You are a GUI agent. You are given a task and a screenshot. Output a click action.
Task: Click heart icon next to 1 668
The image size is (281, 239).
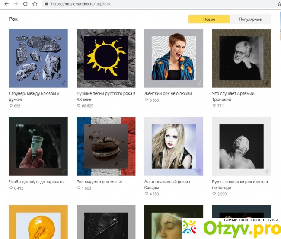79,188
